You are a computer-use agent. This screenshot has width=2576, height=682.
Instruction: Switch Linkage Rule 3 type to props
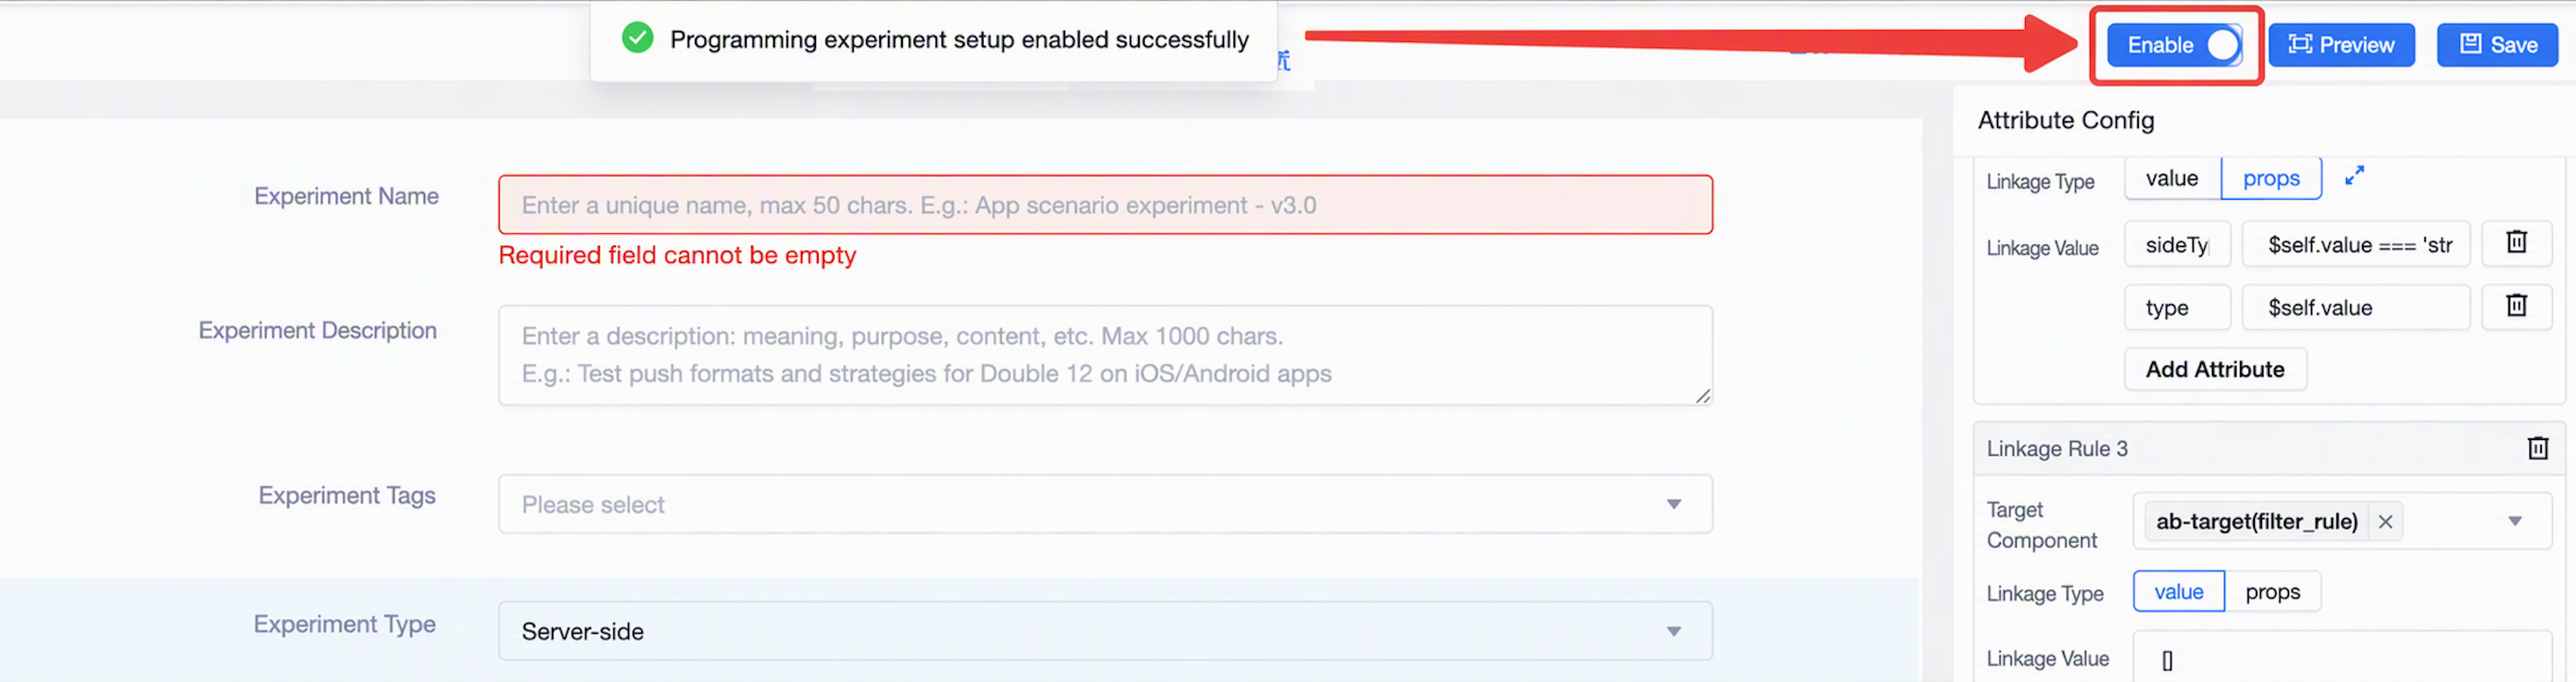tap(2272, 592)
